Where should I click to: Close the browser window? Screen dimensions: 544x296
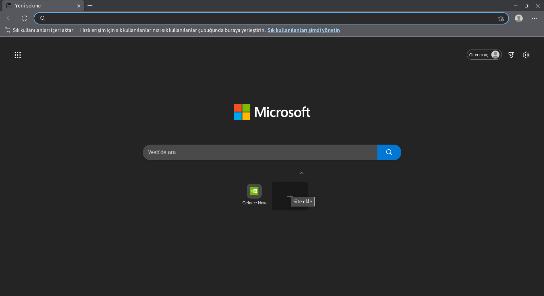tap(538, 6)
